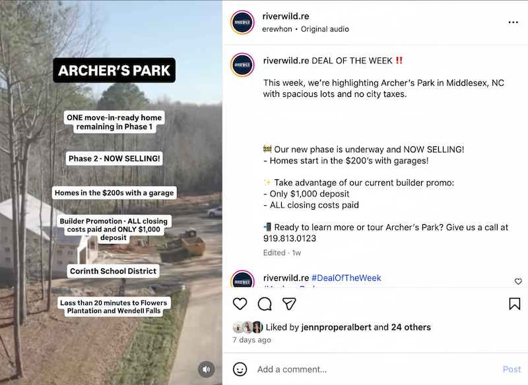Like the post with the heart icon
This screenshot has height=385, width=528.
point(240,304)
